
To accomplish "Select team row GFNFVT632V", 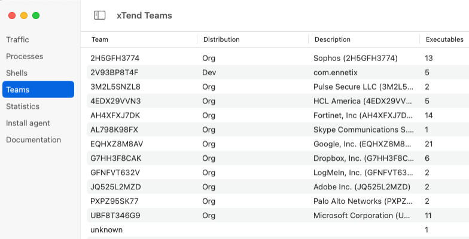I will [278, 172].
